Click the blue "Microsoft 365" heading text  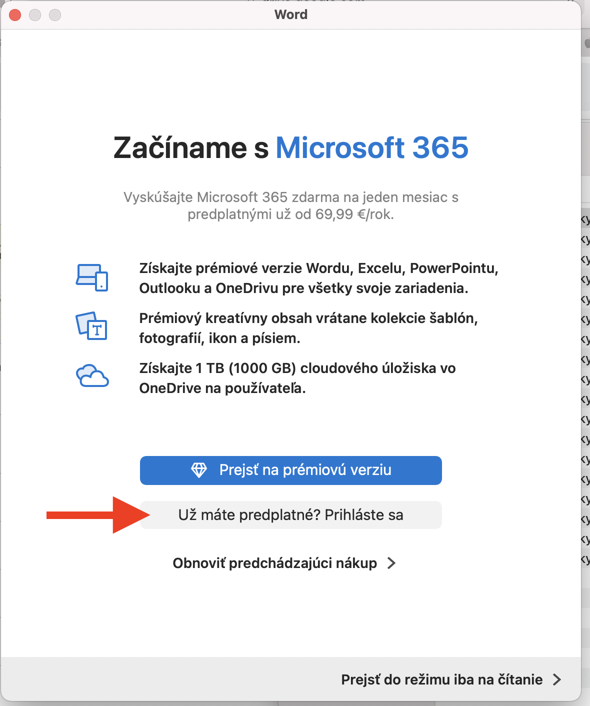[372, 148]
